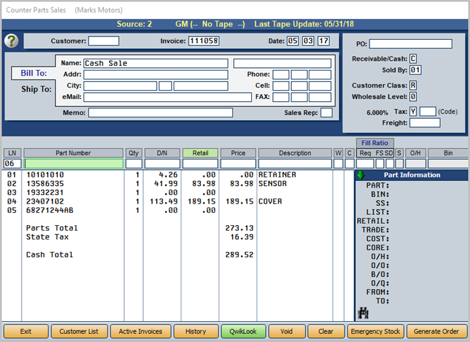Click the SD checkbox in the entry row
The width and height of the screenshot is (470, 342).
coord(389,164)
